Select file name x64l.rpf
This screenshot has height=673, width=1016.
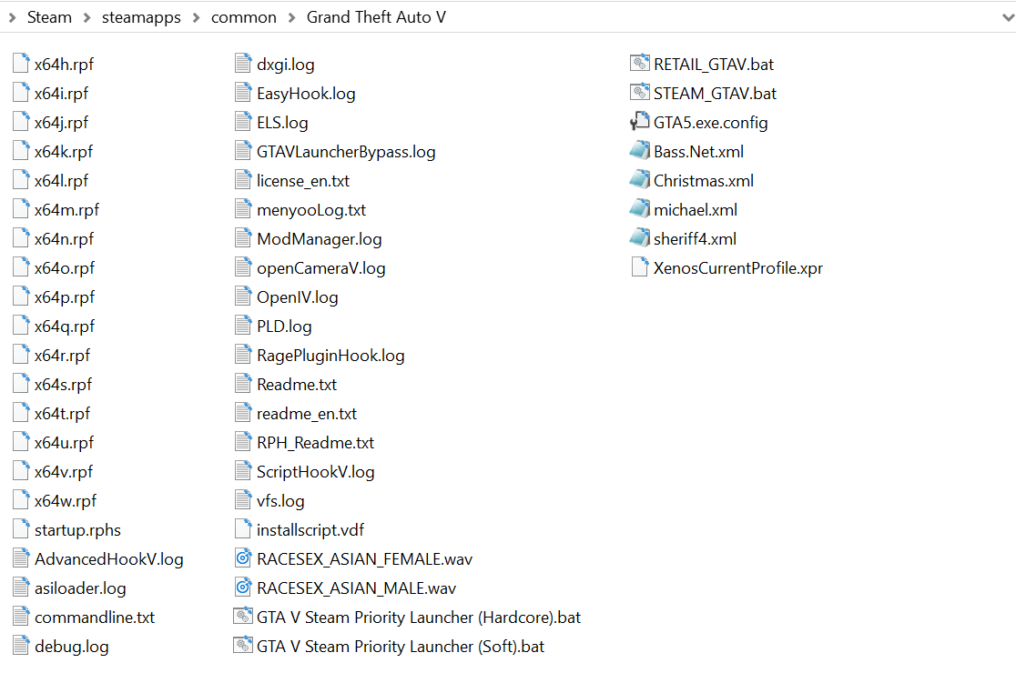point(61,181)
